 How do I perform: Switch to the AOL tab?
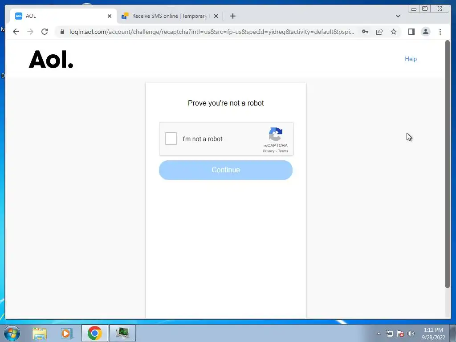63,16
